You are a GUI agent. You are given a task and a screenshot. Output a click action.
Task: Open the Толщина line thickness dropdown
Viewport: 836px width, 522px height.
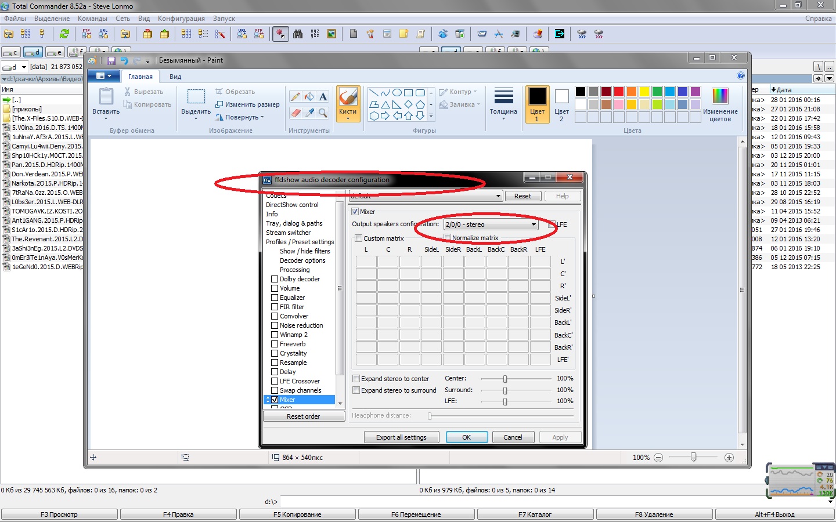click(503, 103)
